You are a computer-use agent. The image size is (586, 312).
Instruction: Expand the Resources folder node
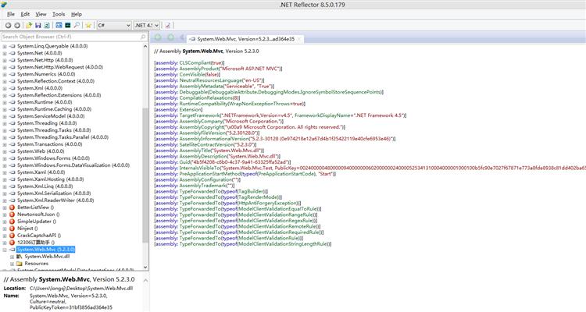pyautogui.click(x=12, y=264)
